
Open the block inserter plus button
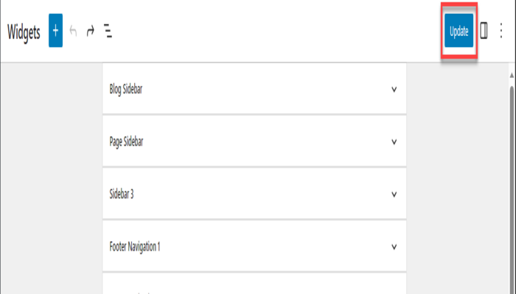(x=55, y=32)
